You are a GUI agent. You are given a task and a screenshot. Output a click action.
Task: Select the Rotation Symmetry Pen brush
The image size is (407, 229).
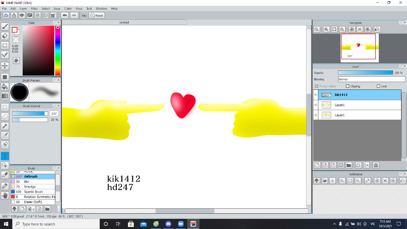[33, 197]
